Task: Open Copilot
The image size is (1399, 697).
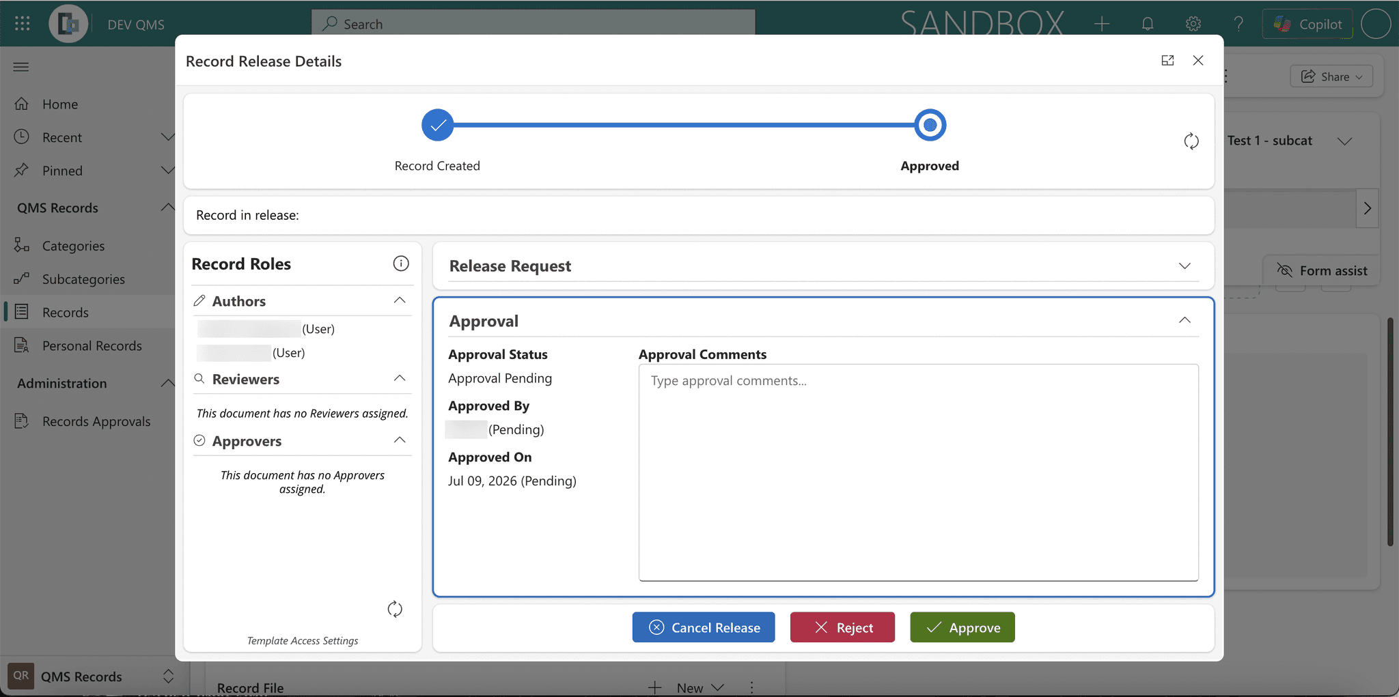Action: 1307,24
